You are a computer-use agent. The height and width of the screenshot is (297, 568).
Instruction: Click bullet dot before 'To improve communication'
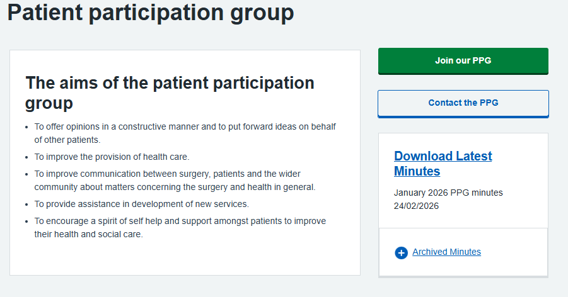click(x=26, y=174)
